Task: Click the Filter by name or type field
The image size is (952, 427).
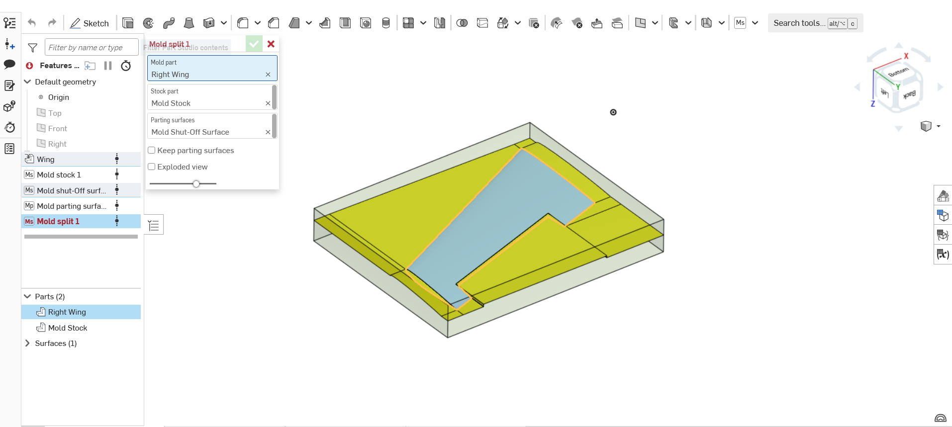Action: pos(92,47)
